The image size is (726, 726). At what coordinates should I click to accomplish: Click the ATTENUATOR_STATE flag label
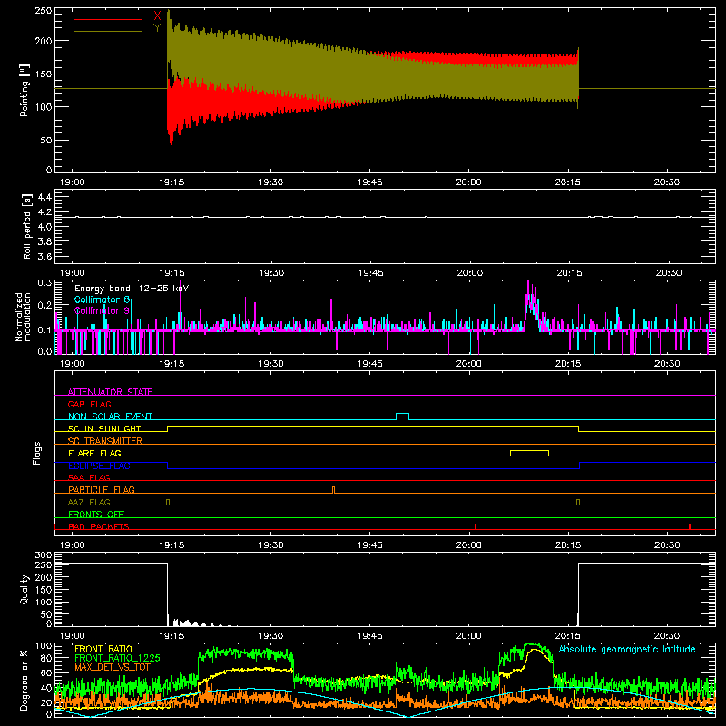(110, 392)
